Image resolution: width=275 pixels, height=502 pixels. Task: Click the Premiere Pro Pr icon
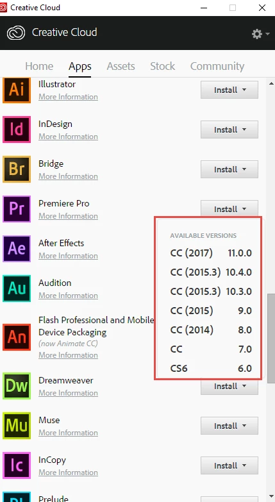pos(17,209)
